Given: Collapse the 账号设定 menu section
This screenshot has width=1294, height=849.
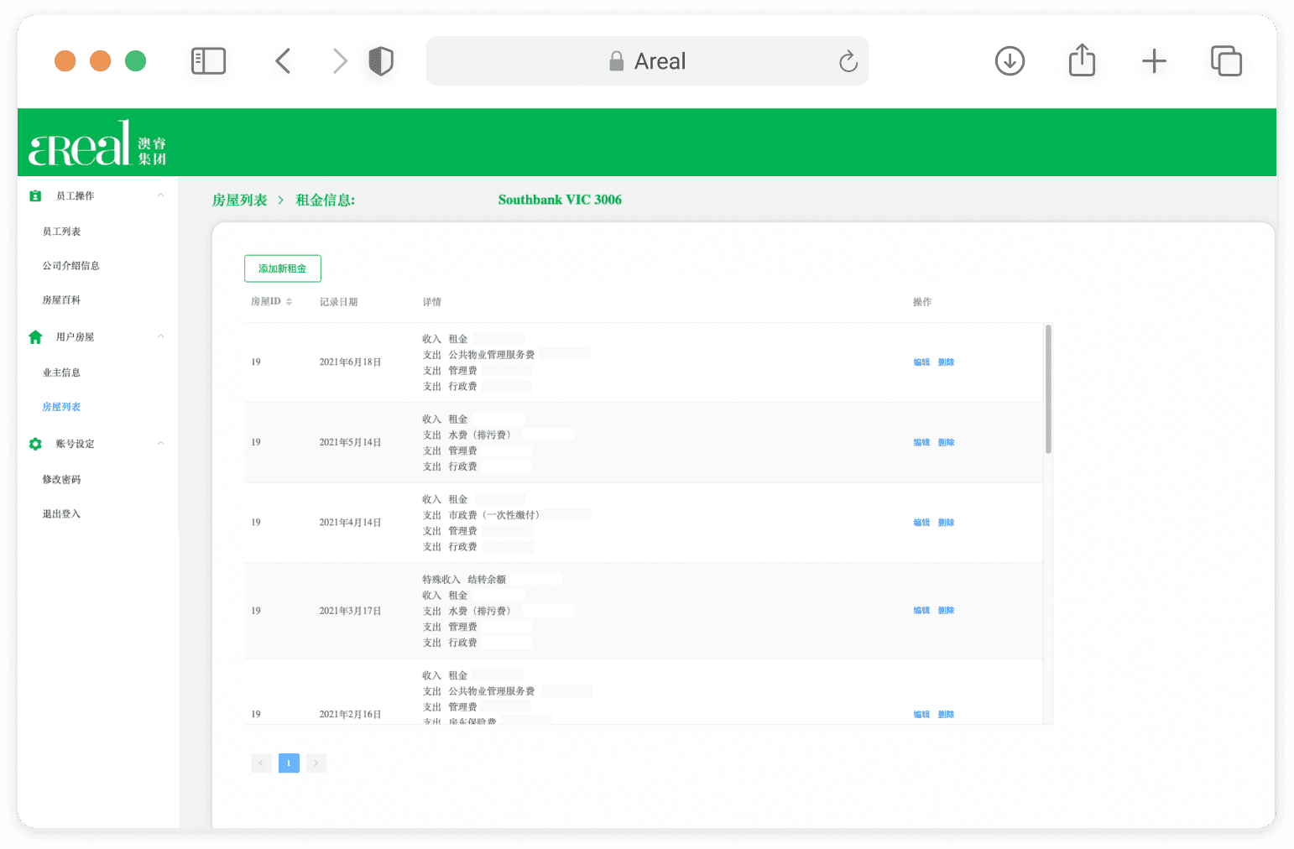Looking at the screenshot, I should (161, 443).
